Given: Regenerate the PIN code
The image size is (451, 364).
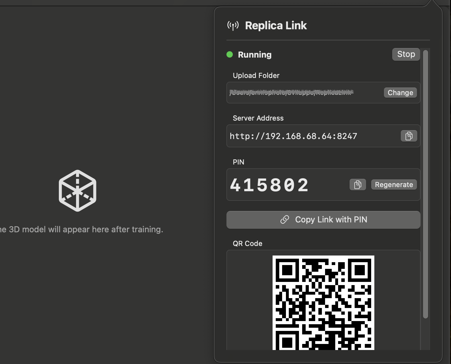Looking at the screenshot, I should tap(394, 185).
